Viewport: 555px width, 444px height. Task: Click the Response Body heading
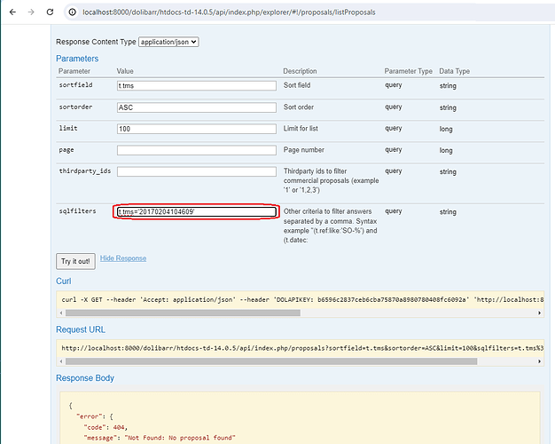pyautogui.click(x=85, y=378)
